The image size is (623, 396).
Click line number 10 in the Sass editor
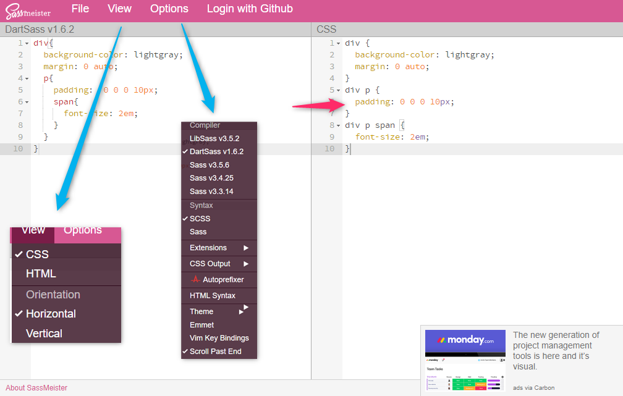point(18,149)
